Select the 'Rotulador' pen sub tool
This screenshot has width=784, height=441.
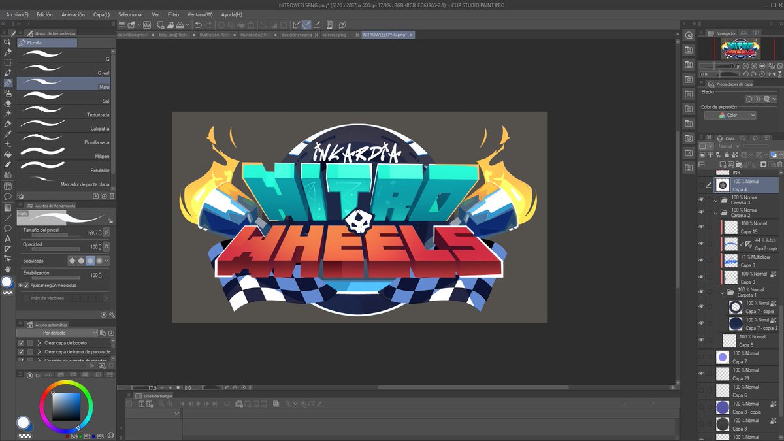pos(63,166)
